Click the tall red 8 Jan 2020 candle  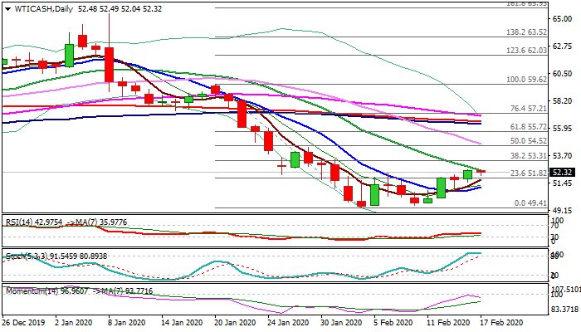click(110, 65)
